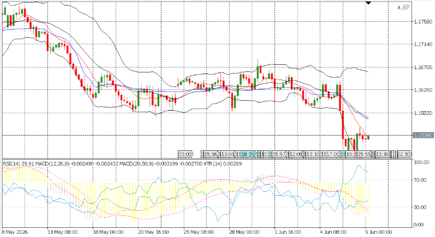The image size is (435, 237).
Task: Click indicator scale value 100.00
Action: pos(421,162)
